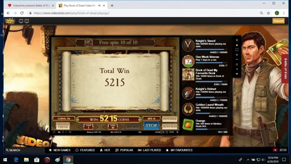Viewport: 291px width, 164px height.
Task: Click Orange achievement progress bar
Action: pyautogui.click(x=211, y=129)
